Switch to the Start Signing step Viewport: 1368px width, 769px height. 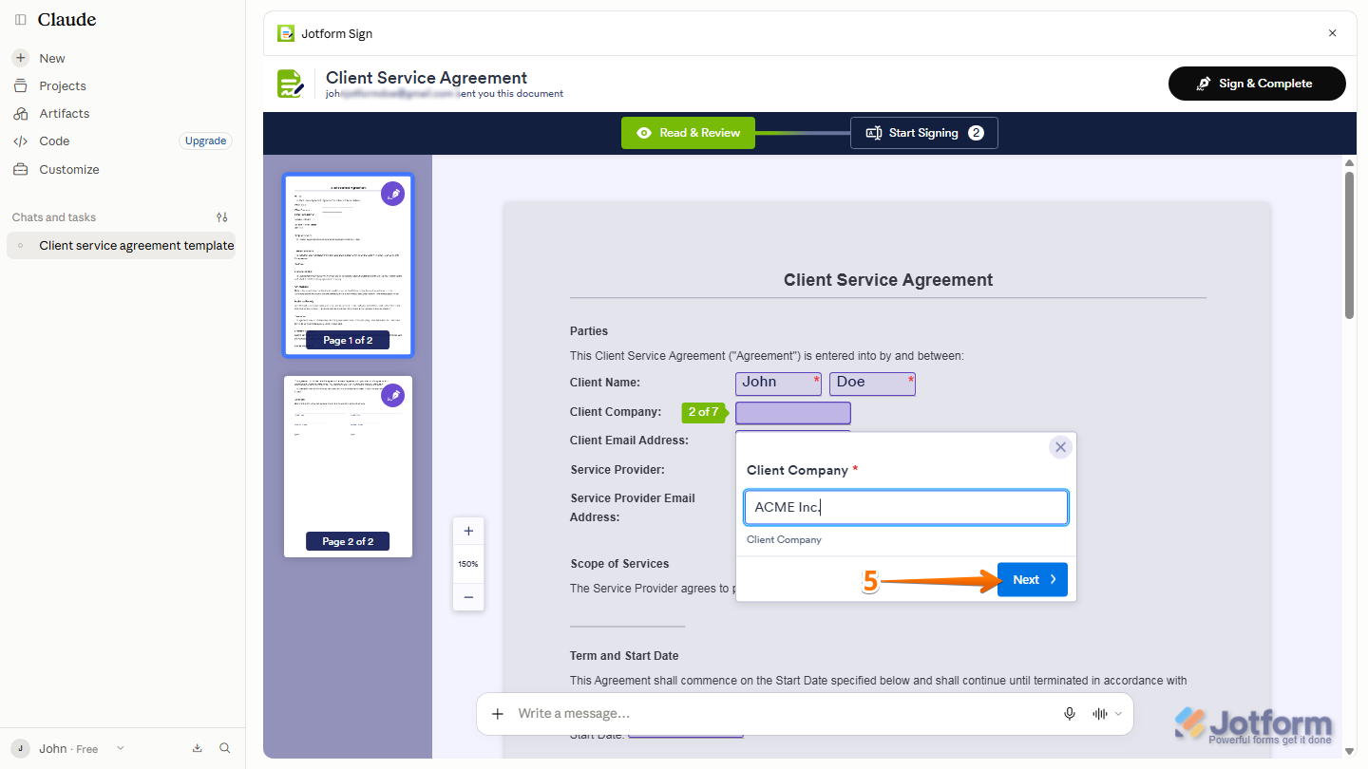click(923, 133)
